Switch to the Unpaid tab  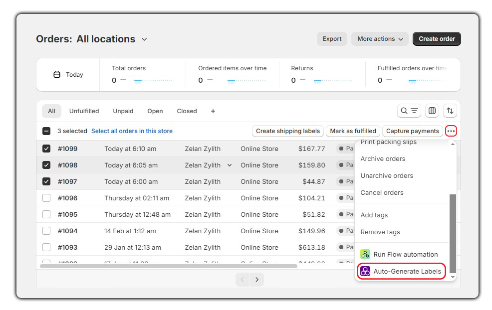pos(123,111)
